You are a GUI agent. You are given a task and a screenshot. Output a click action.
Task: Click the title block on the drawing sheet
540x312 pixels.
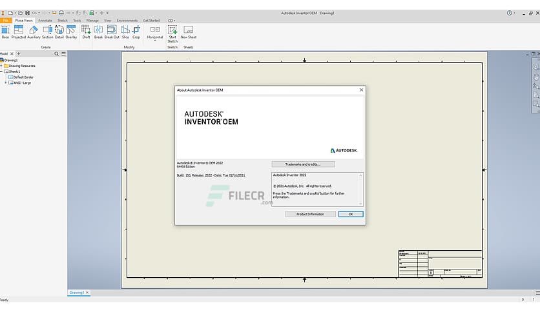pos(440,264)
